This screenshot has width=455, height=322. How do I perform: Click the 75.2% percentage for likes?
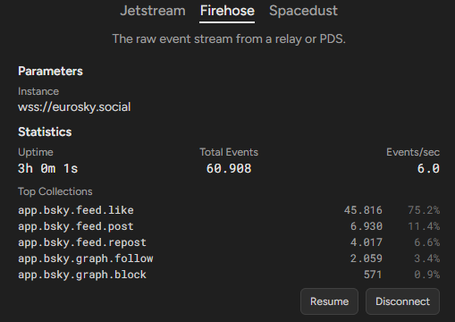(x=424, y=210)
